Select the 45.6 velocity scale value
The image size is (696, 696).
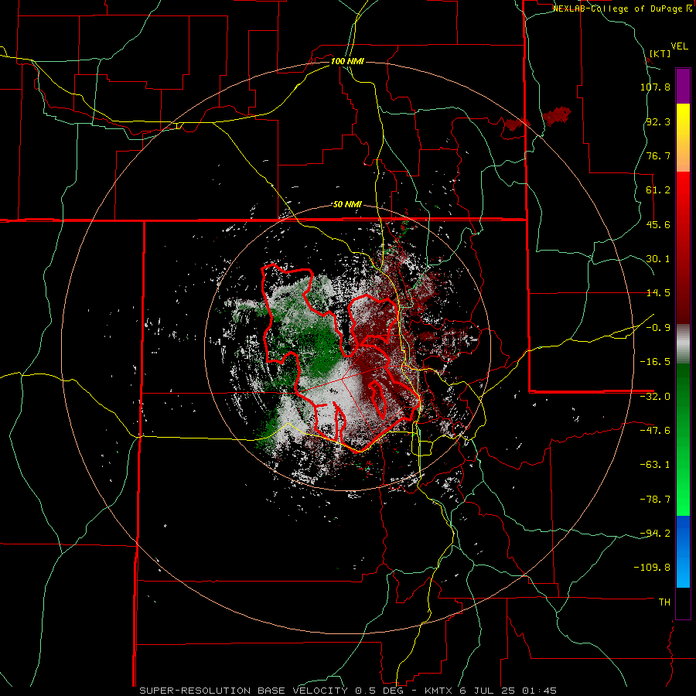(658, 224)
